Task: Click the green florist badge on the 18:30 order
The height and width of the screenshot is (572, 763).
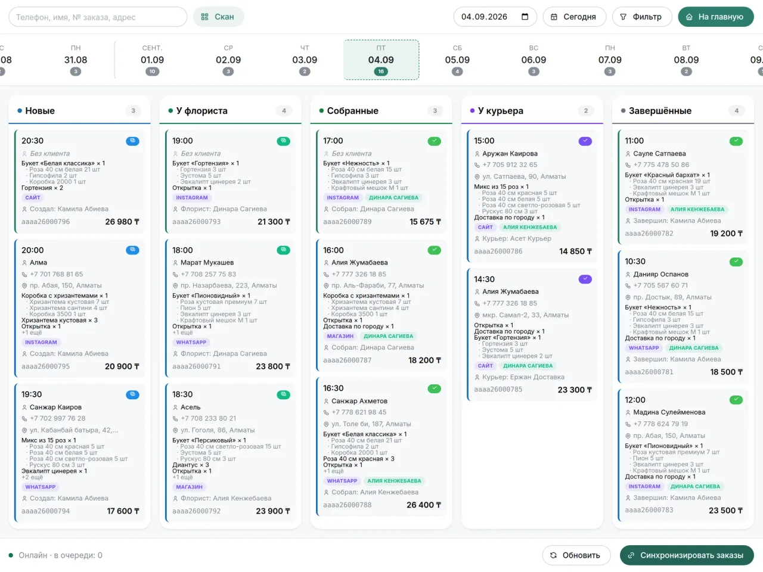Action: pyautogui.click(x=283, y=394)
